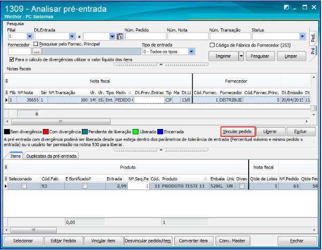
Task: Click the blue Encerrada swatch
Action: pos(160,132)
